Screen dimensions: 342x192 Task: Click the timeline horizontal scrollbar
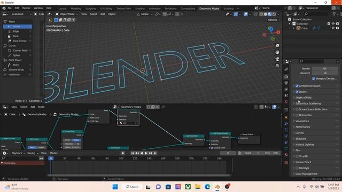139,175
